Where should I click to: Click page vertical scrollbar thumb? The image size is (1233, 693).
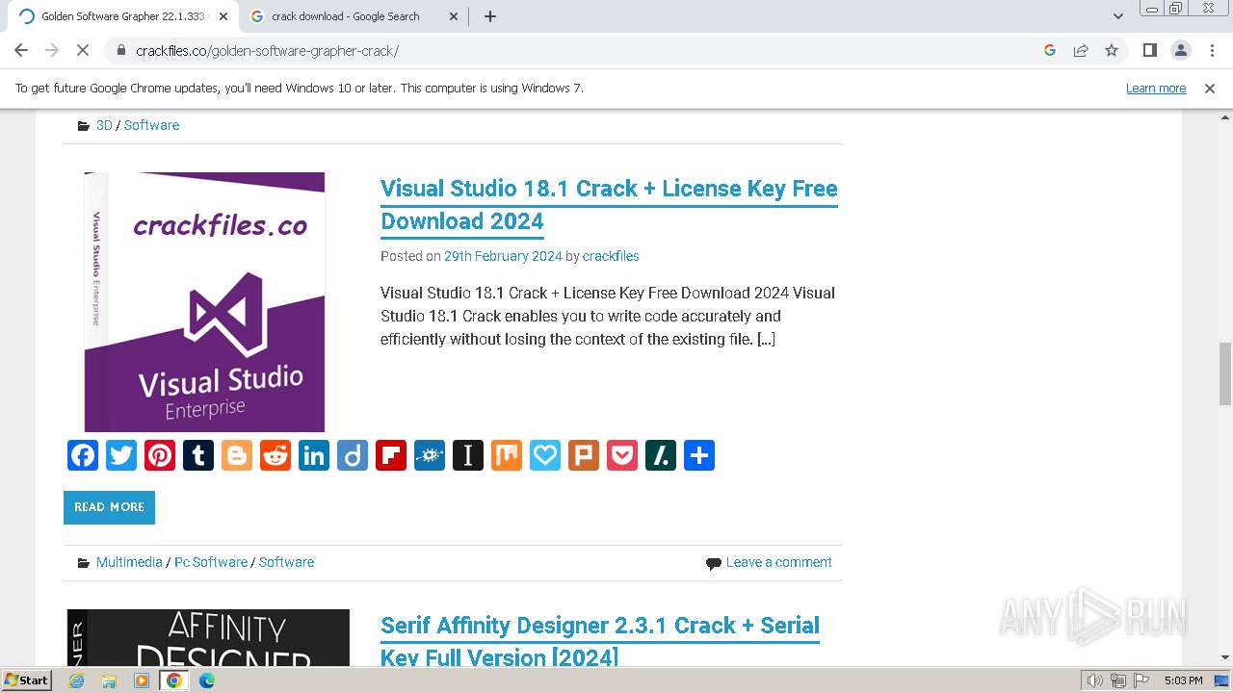[x=1225, y=373]
